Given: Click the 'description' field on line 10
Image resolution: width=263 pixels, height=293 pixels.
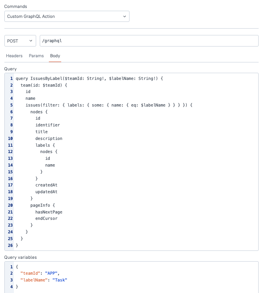Looking at the screenshot, I should pyautogui.click(x=49, y=138).
